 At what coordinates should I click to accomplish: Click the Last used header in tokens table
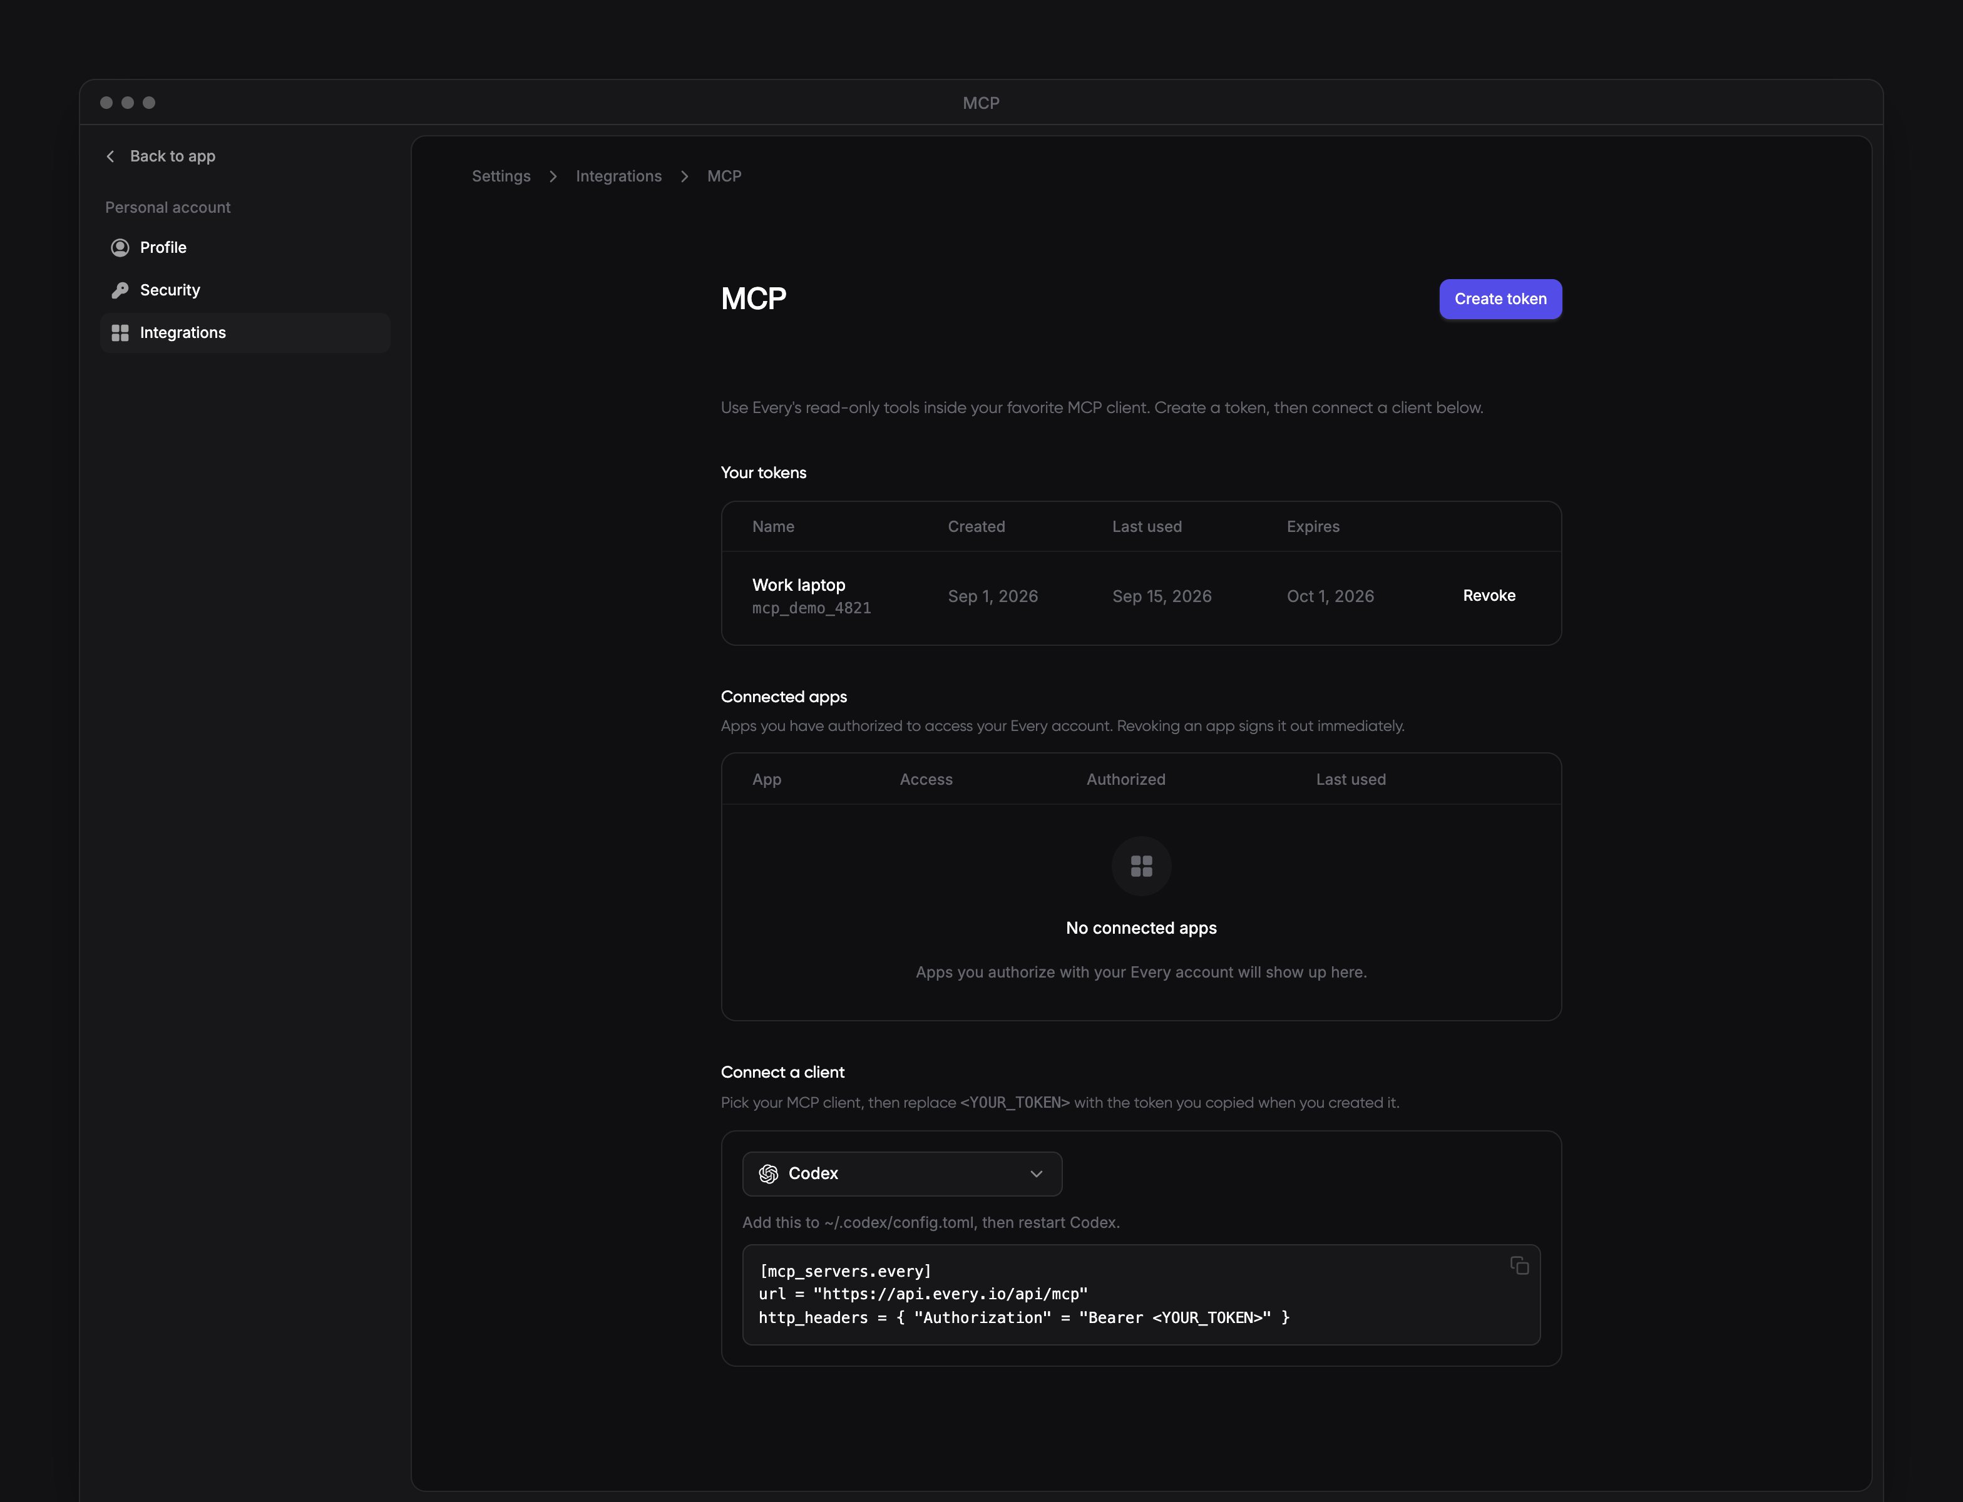[1147, 526]
